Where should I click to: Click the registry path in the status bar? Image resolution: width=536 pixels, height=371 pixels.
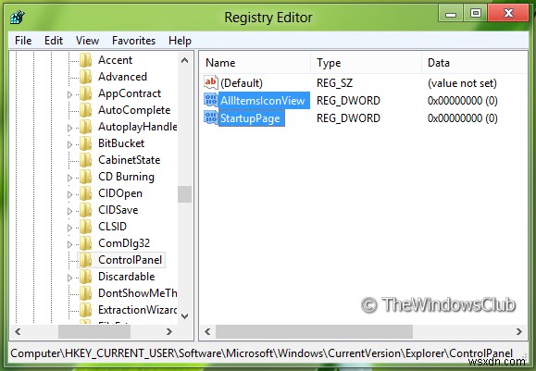pos(261,353)
